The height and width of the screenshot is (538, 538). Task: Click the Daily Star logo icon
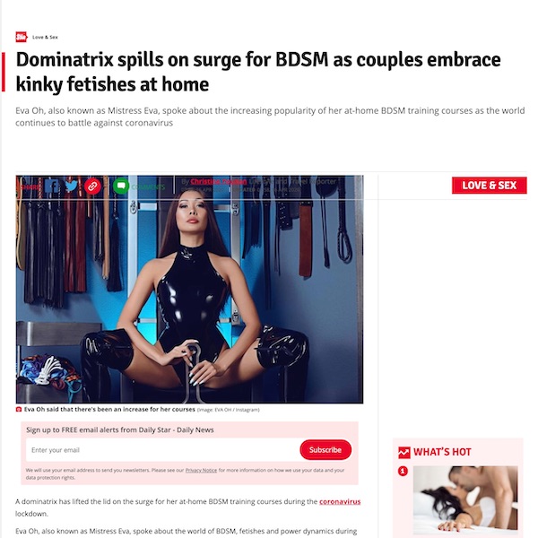[21, 37]
